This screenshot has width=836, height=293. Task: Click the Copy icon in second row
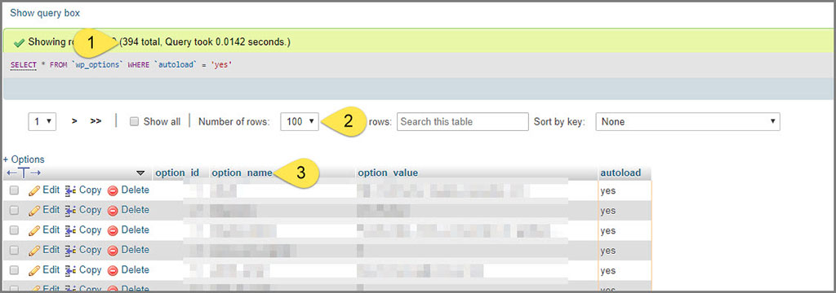tap(71, 210)
